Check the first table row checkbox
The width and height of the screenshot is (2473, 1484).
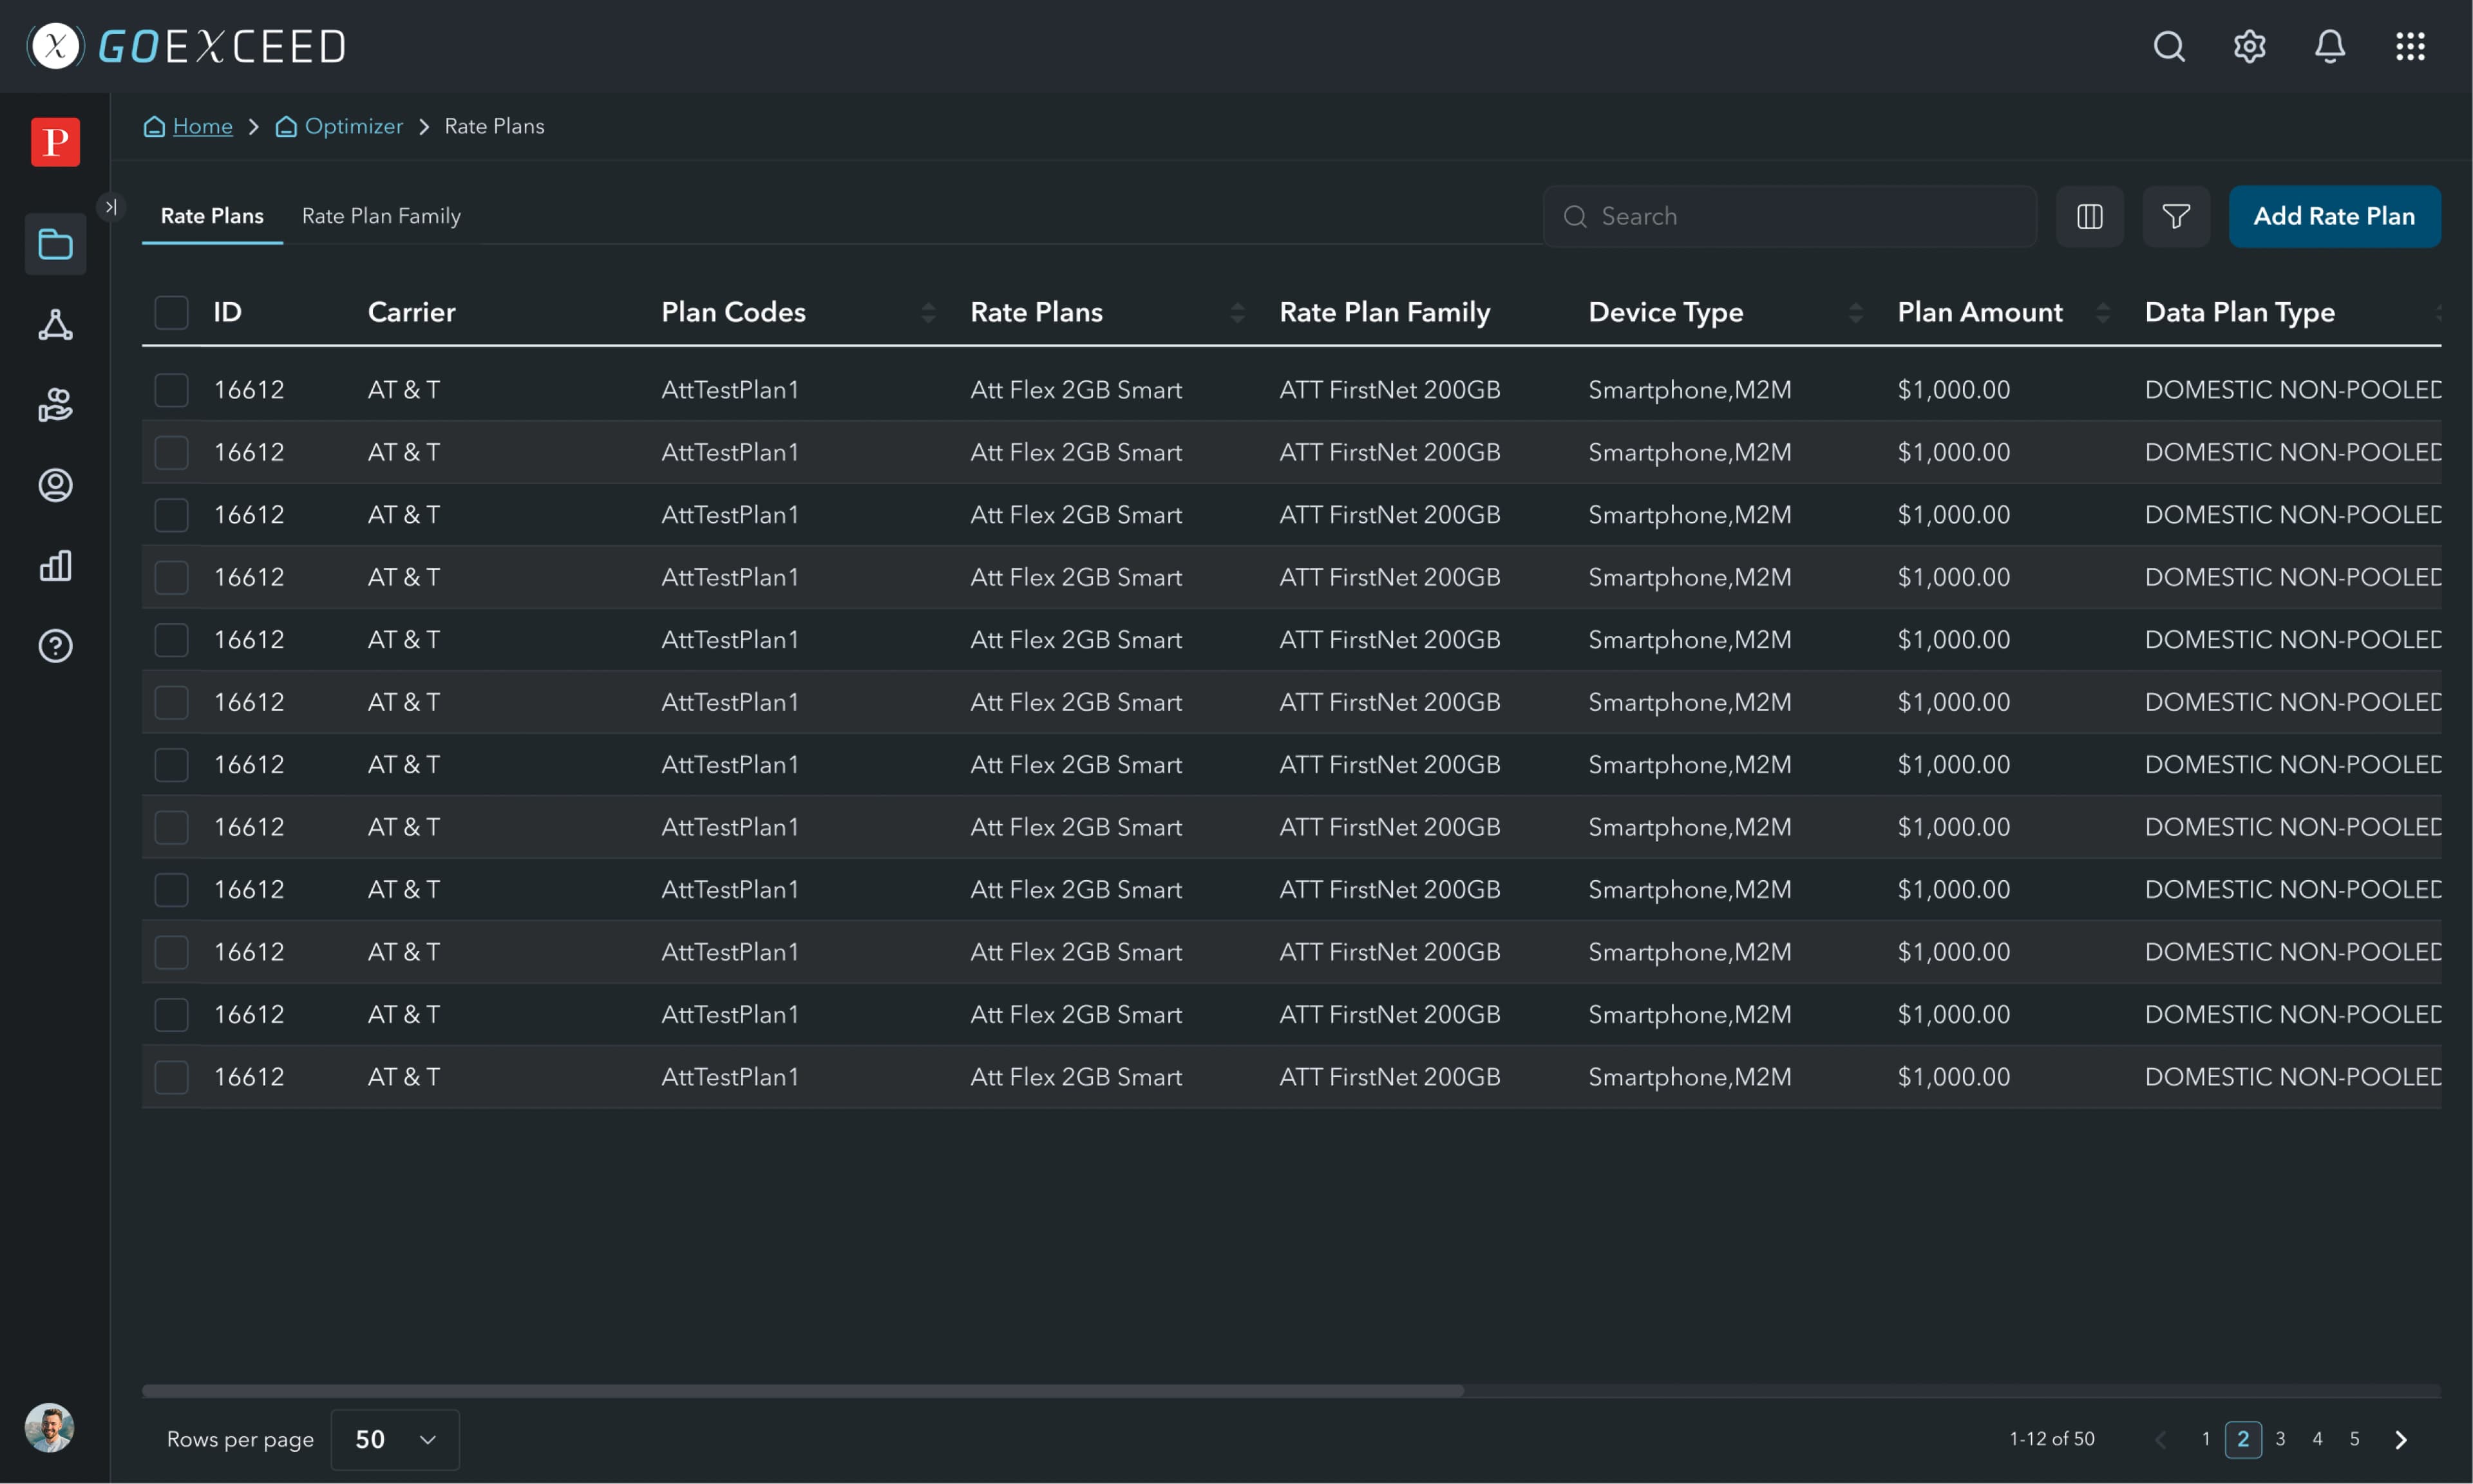tap(171, 390)
